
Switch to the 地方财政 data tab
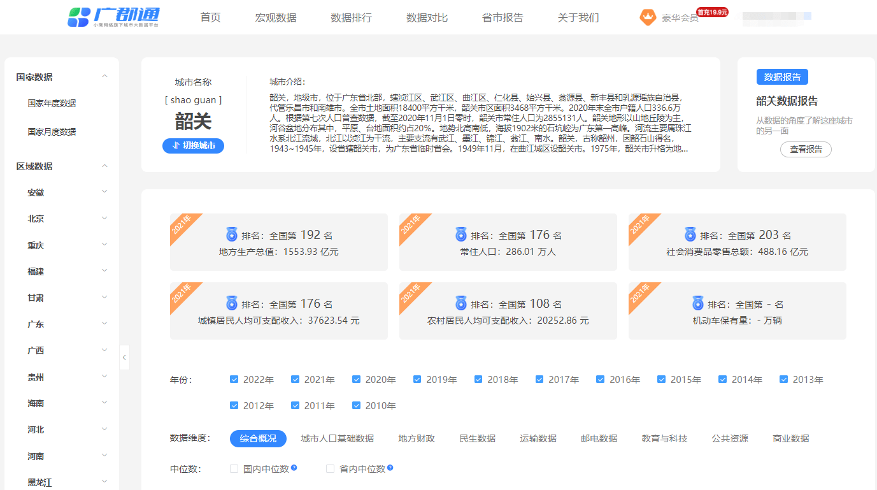[417, 438]
